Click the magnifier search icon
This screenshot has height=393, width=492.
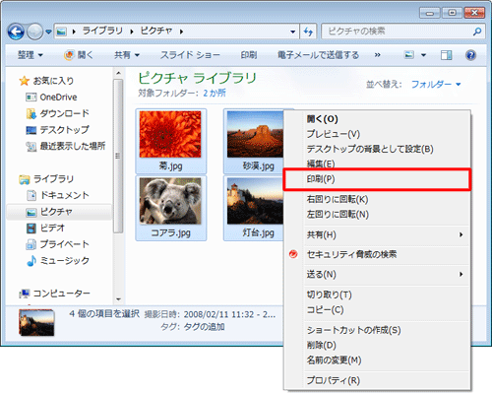pyautogui.click(x=477, y=32)
